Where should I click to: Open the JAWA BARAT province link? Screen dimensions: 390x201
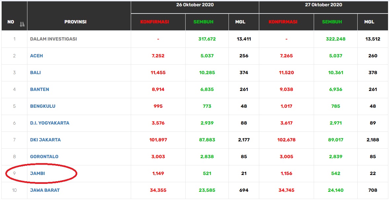45,190
